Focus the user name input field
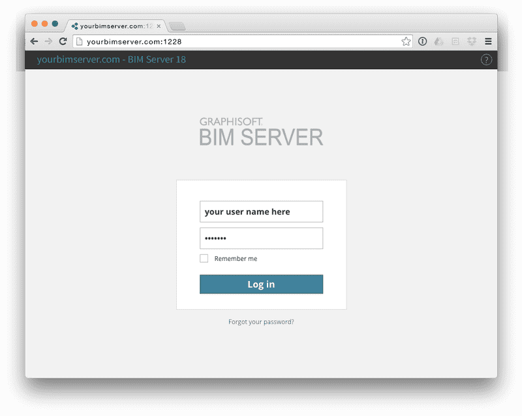The width and height of the screenshot is (522, 416). [x=261, y=212]
